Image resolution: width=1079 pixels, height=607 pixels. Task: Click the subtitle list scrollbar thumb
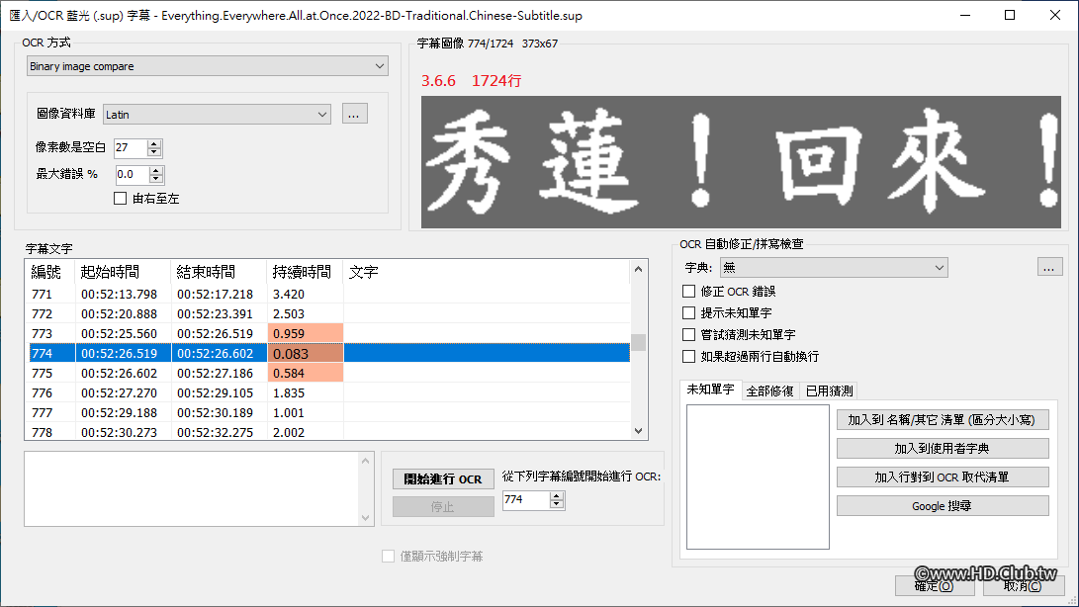tap(639, 342)
